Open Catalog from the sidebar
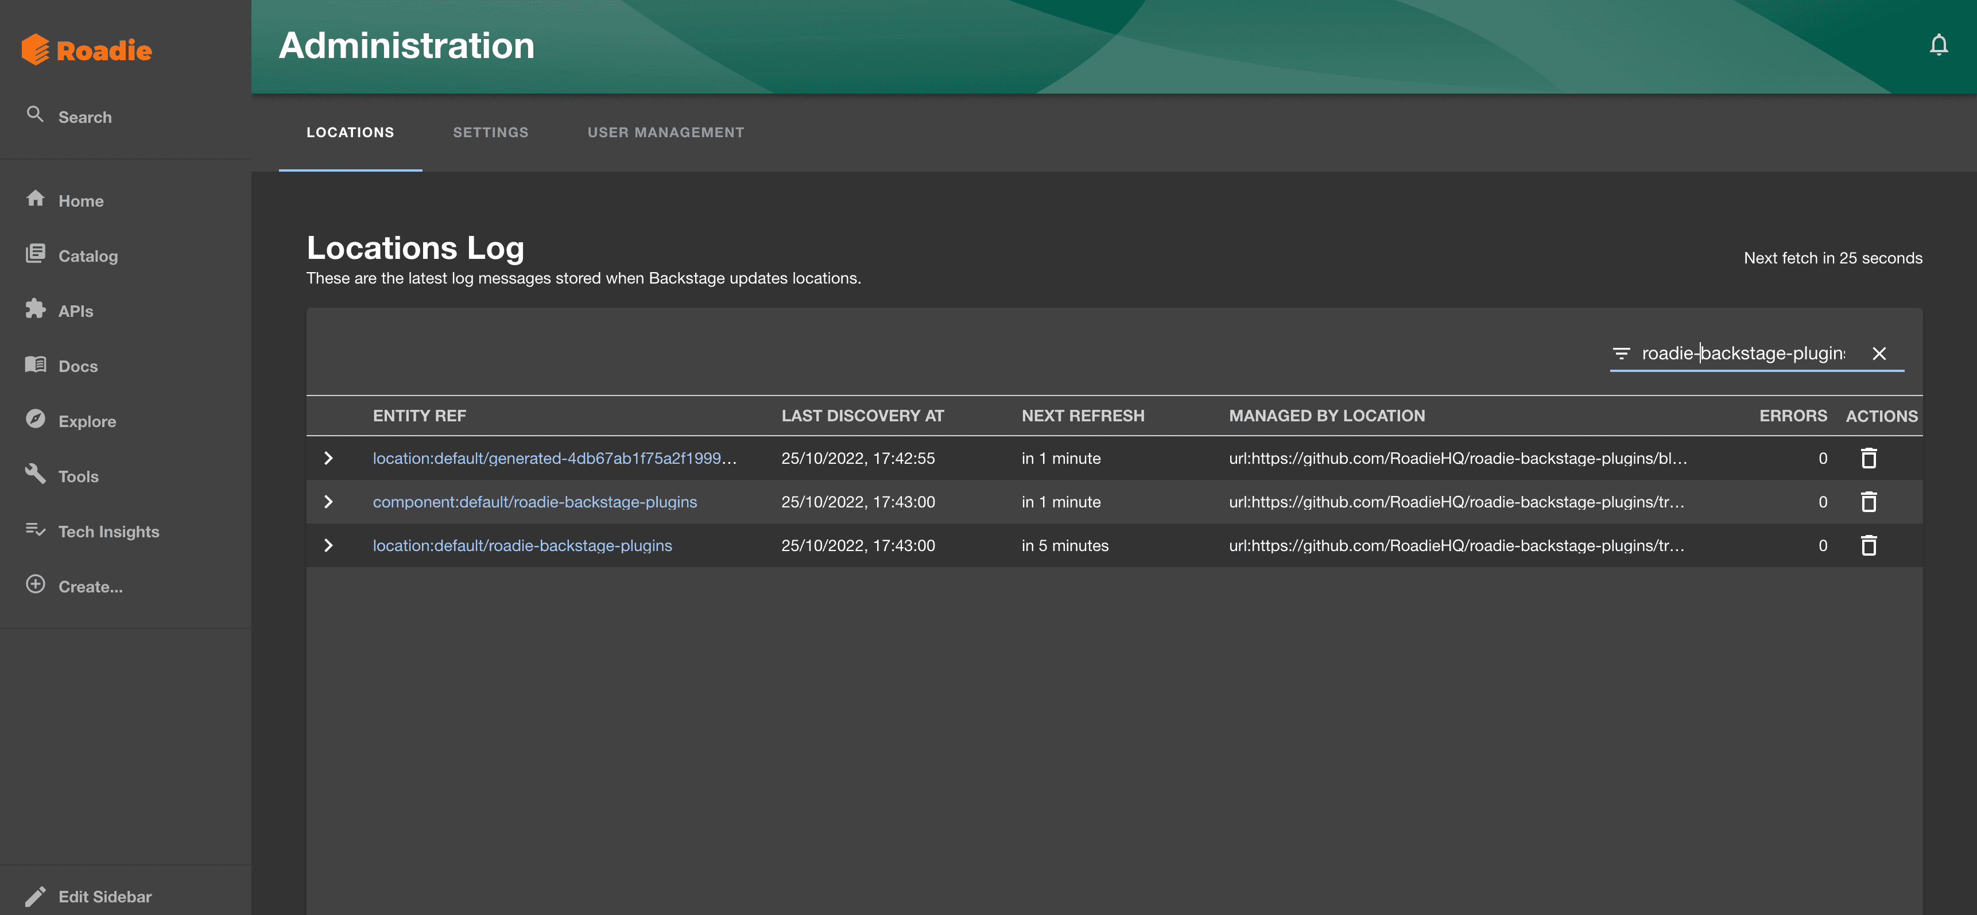 click(88, 257)
